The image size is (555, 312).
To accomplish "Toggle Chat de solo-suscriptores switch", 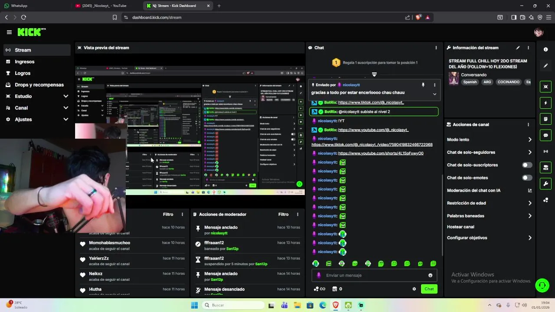I will 527,165.
